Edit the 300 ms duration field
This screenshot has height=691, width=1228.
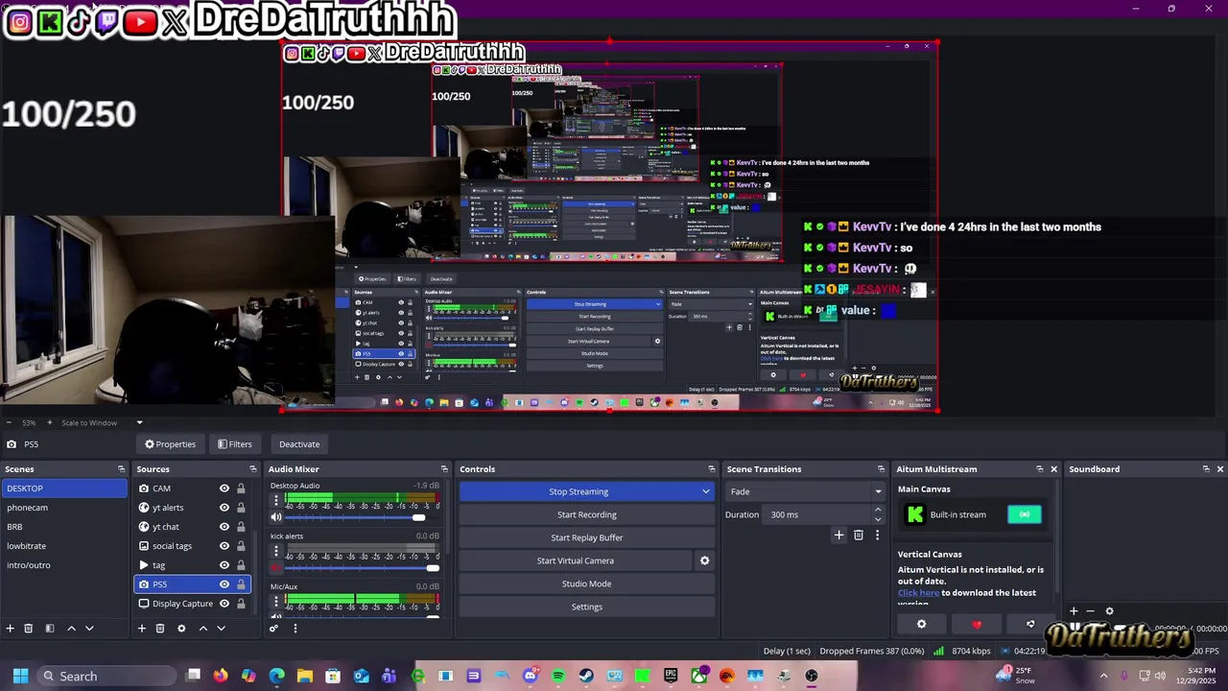click(x=817, y=514)
